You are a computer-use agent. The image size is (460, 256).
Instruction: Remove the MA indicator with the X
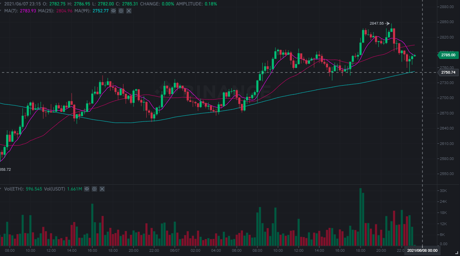coord(129,11)
